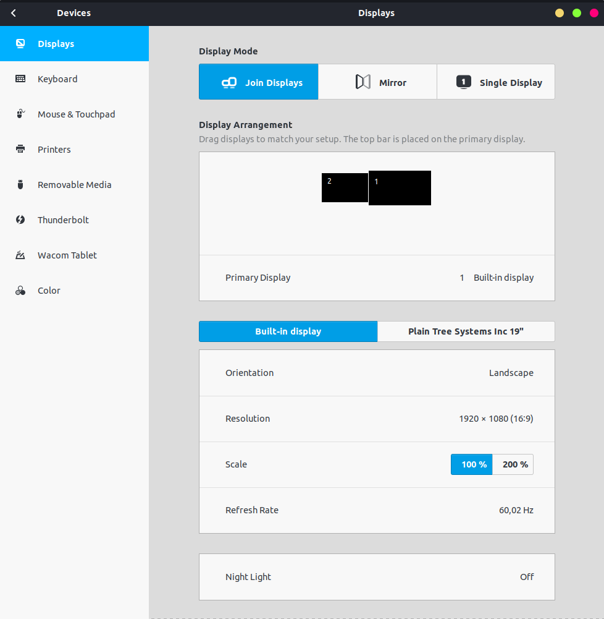Screen dimensions: 604x619
Task: Go to the Printers panel
Action: (x=75, y=149)
